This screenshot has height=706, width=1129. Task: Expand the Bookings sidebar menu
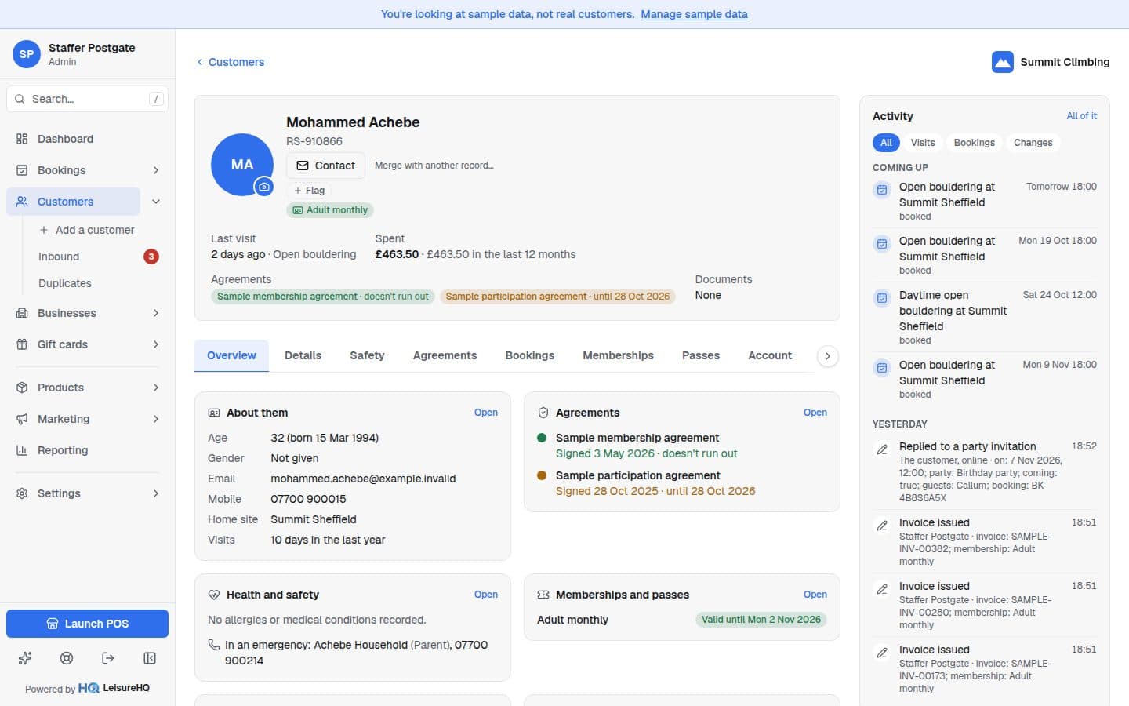(x=156, y=170)
